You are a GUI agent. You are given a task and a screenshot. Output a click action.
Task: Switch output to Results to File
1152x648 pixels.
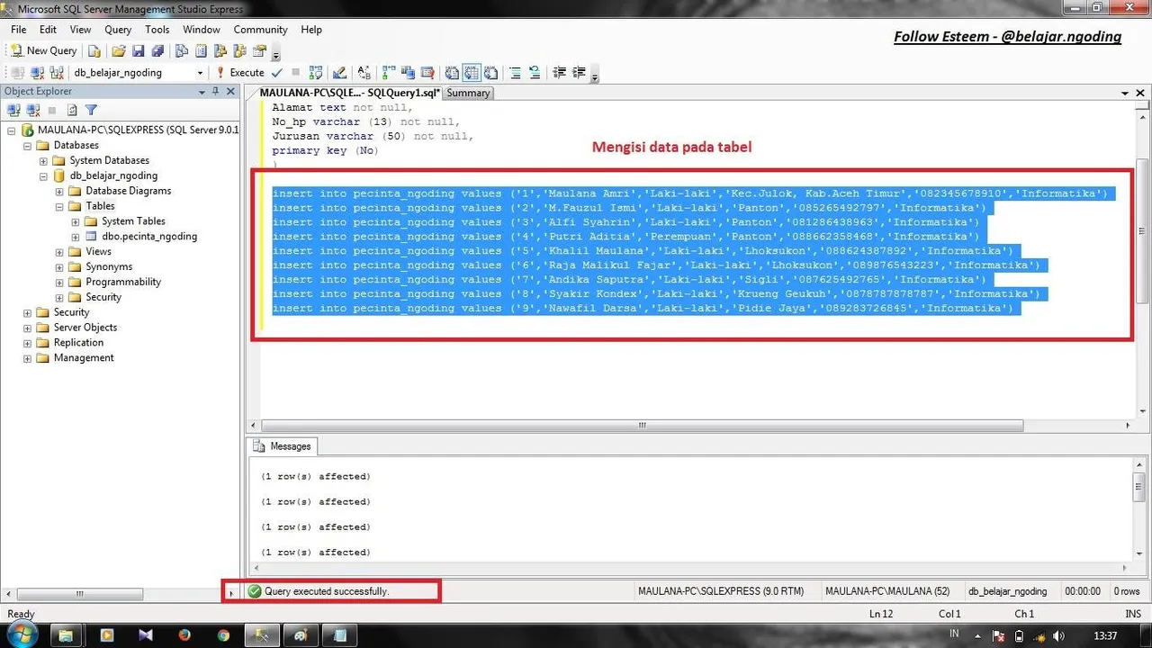pos(490,73)
